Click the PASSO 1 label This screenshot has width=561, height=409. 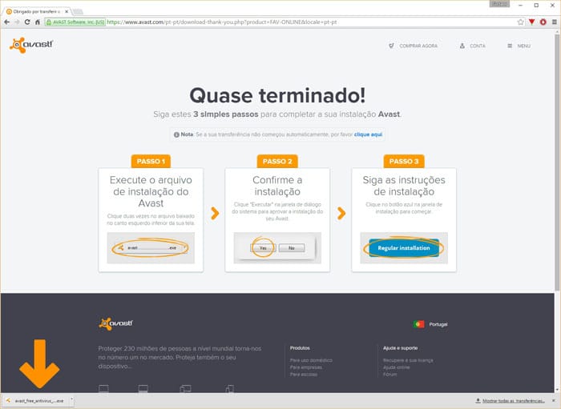click(x=151, y=161)
